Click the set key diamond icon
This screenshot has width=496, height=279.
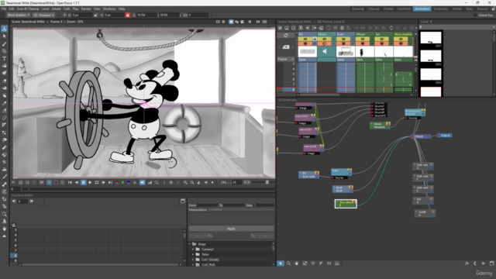click(x=170, y=182)
